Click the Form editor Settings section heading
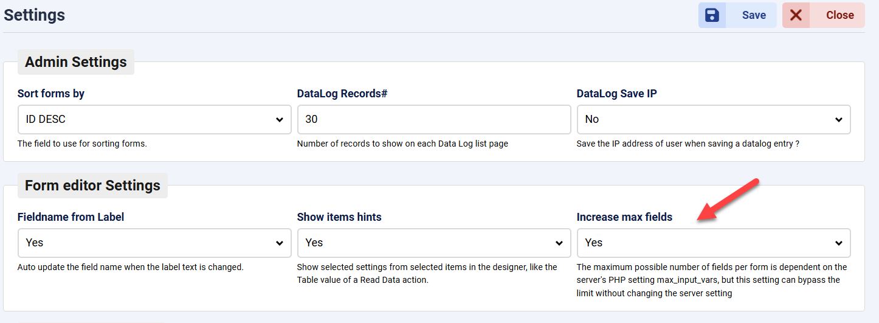The image size is (879, 323). [x=92, y=186]
